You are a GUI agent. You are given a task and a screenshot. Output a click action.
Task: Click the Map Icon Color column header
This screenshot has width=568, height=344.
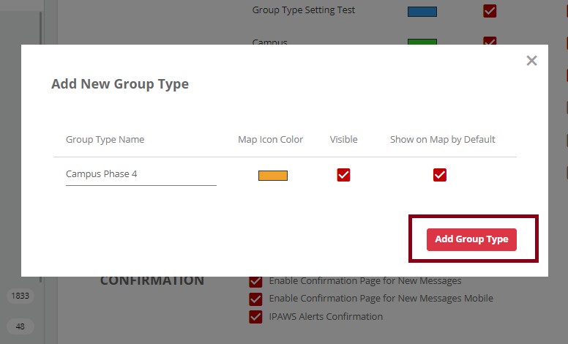tap(270, 140)
